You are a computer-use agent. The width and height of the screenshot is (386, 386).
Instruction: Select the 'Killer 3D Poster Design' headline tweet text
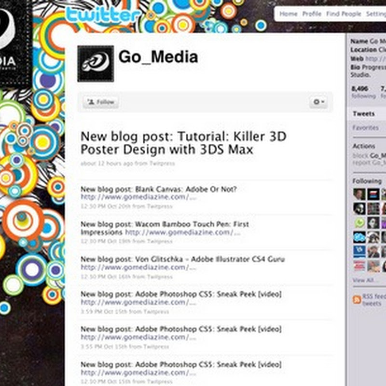(183, 143)
